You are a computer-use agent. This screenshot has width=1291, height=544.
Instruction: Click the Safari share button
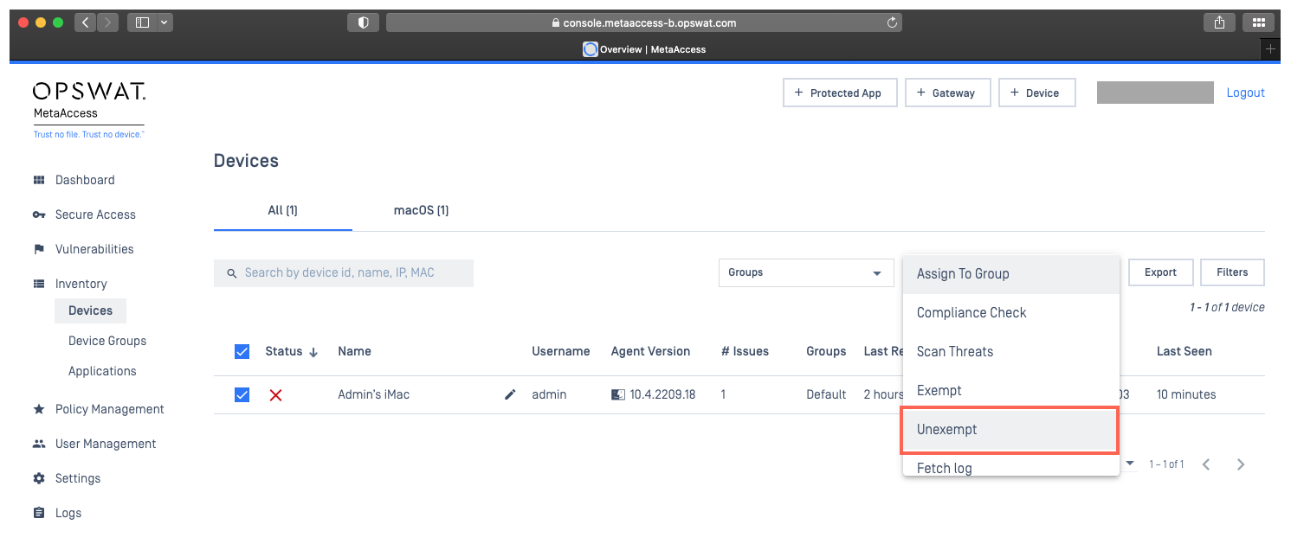1219,22
